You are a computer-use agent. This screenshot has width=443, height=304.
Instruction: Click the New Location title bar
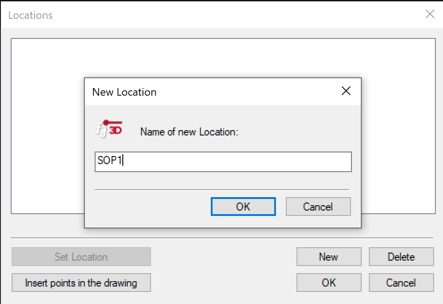tap(201, 92)
